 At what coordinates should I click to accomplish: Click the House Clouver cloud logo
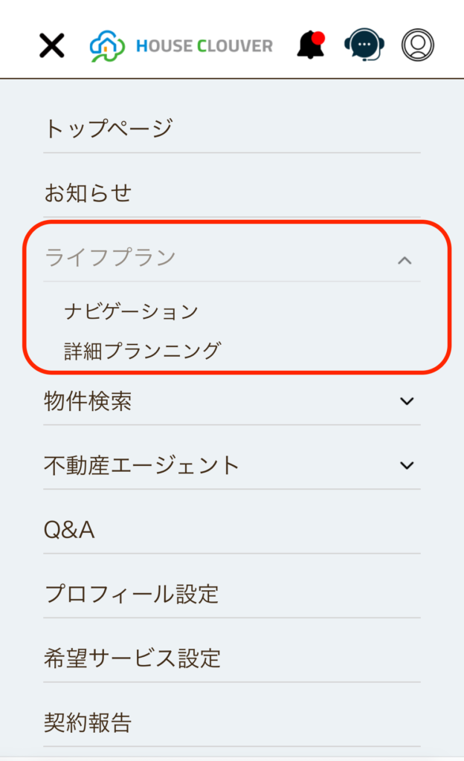point(107,45)
